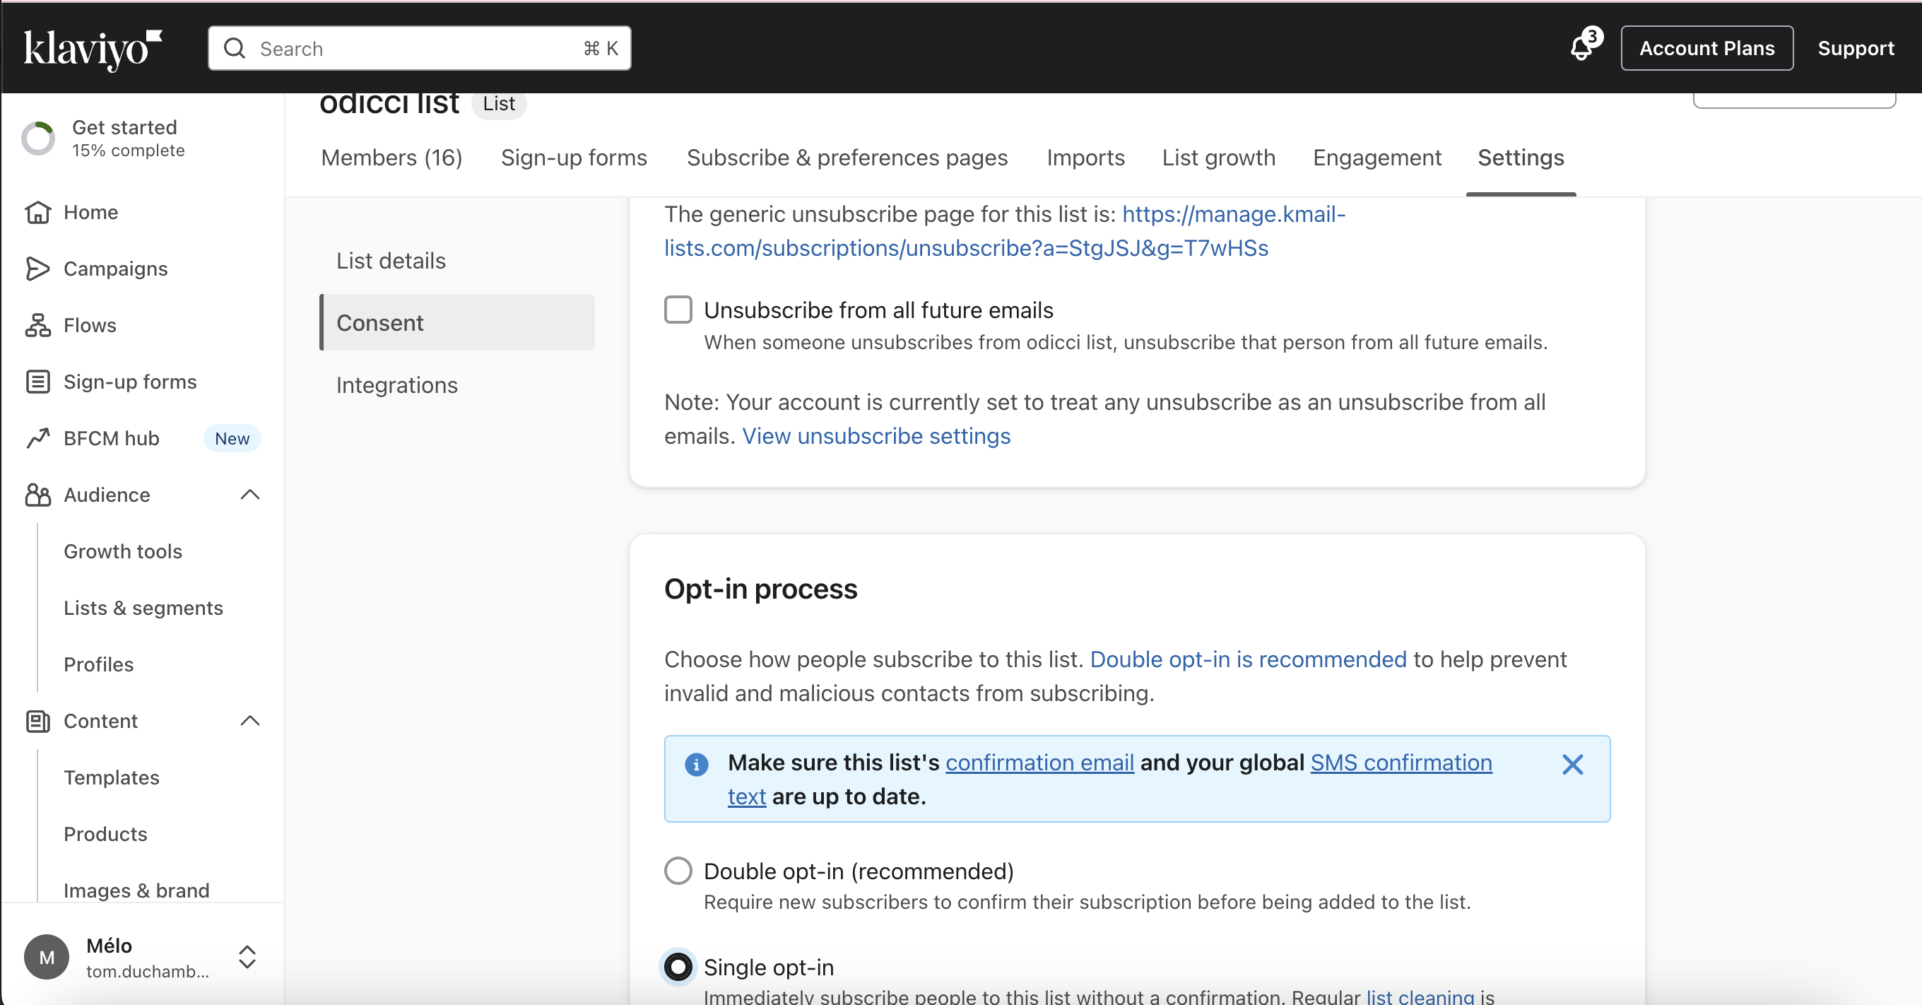Open View unsubscribe settings link

(x=876, y=436)
